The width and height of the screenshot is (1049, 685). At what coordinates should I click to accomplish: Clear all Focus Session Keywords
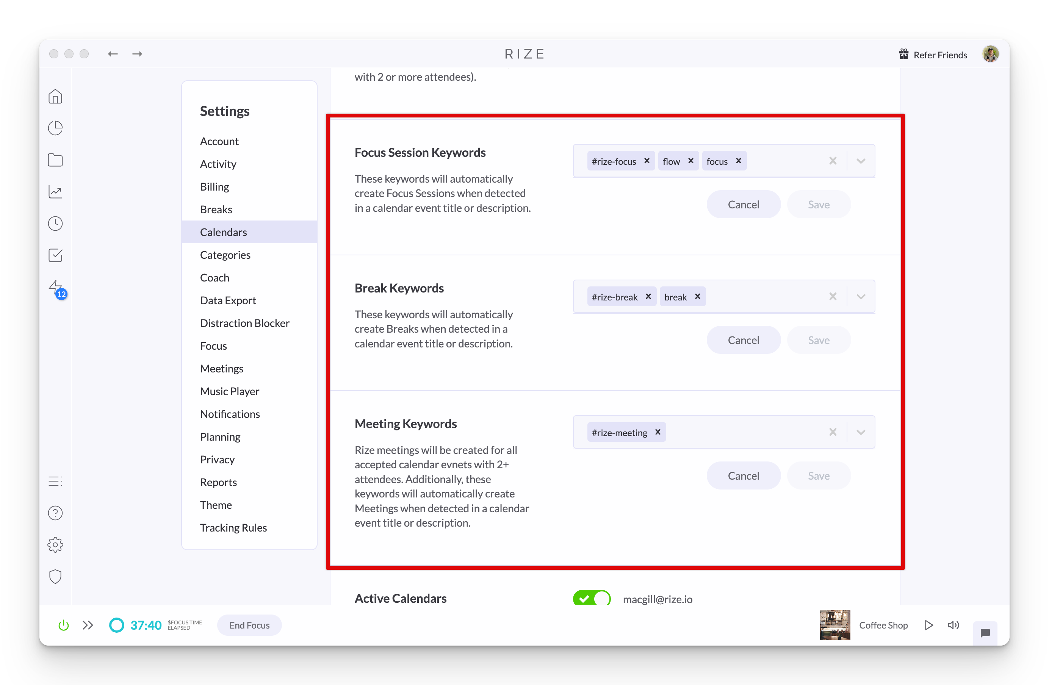[x=833, y=161]
